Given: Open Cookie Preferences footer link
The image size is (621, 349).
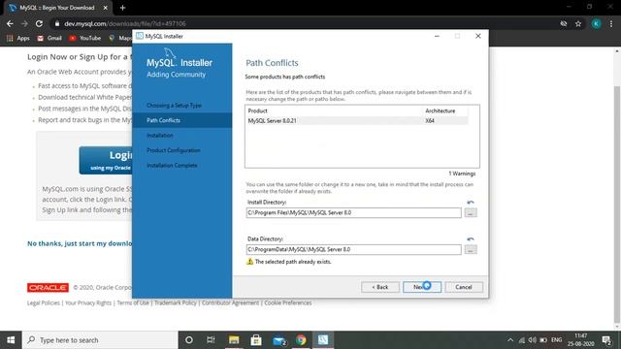Looking at the screenshot, I should (x=288, y=302).
